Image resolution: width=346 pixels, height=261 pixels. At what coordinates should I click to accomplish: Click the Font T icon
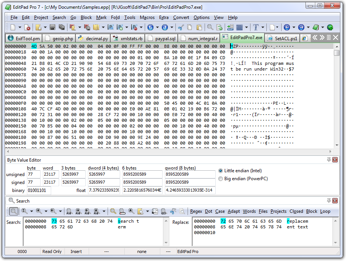pos(256,27)
